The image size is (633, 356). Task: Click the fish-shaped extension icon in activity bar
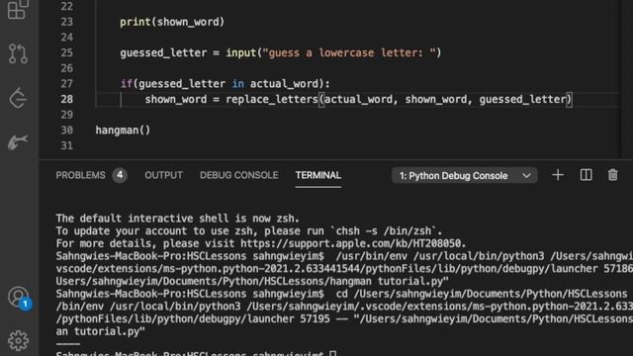click(18, 142)
